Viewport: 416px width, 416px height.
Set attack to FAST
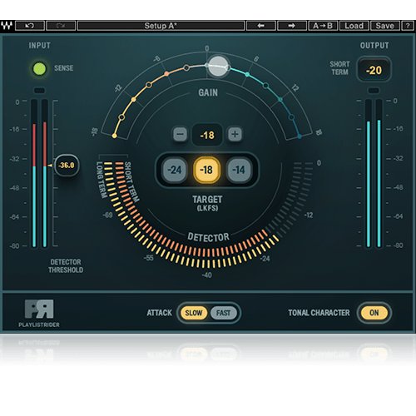pyautogui.click(x=224, y=313)
